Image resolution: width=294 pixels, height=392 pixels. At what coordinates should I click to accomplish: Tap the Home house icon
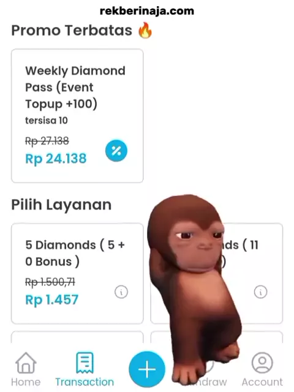pos(26,363)
